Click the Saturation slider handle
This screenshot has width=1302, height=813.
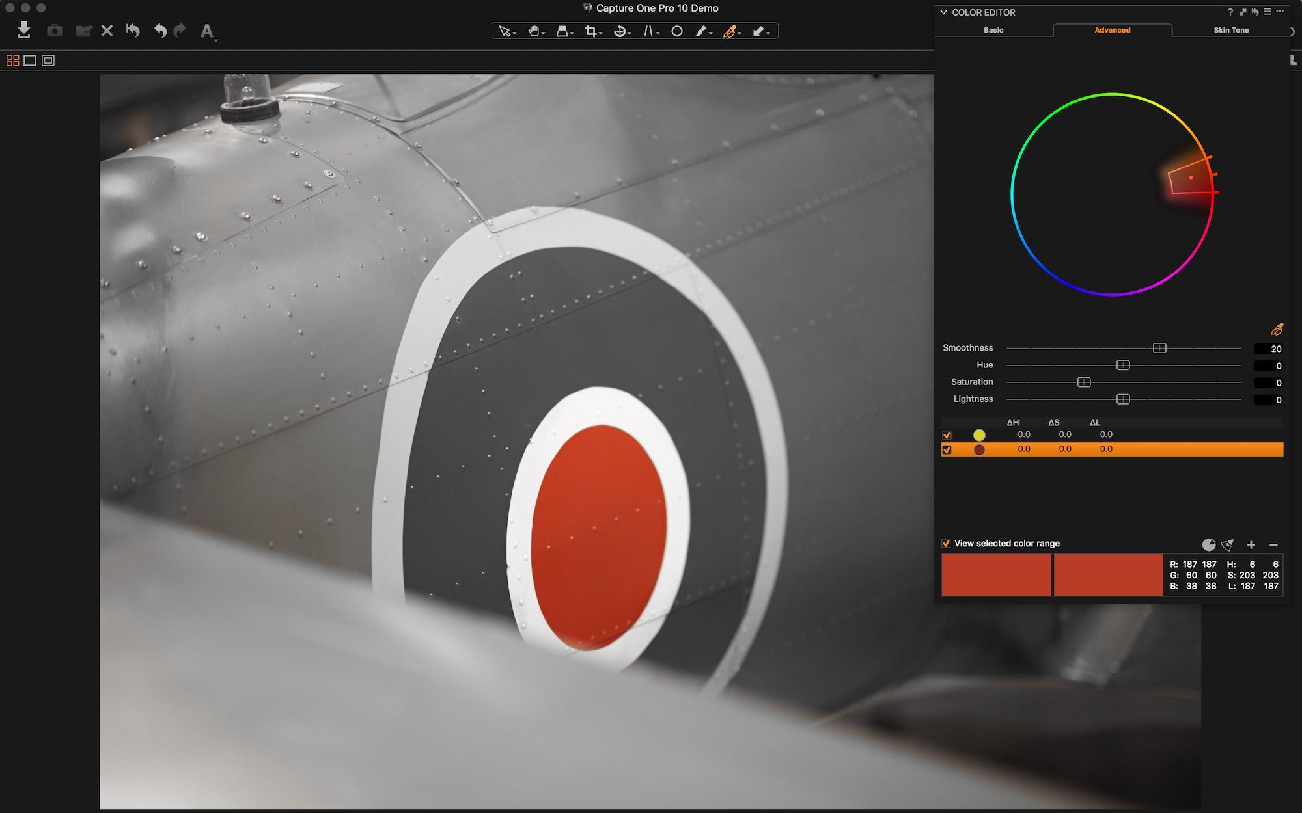point(1084,382)
